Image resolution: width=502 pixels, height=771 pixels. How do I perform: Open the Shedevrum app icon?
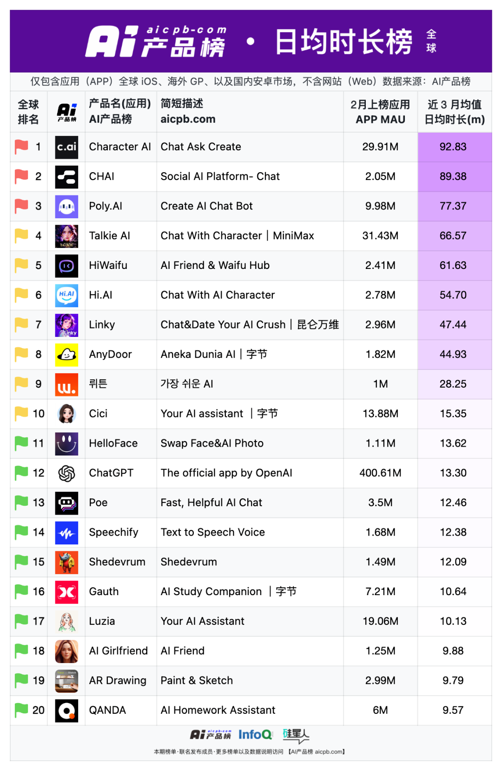(x=66, y=562)
